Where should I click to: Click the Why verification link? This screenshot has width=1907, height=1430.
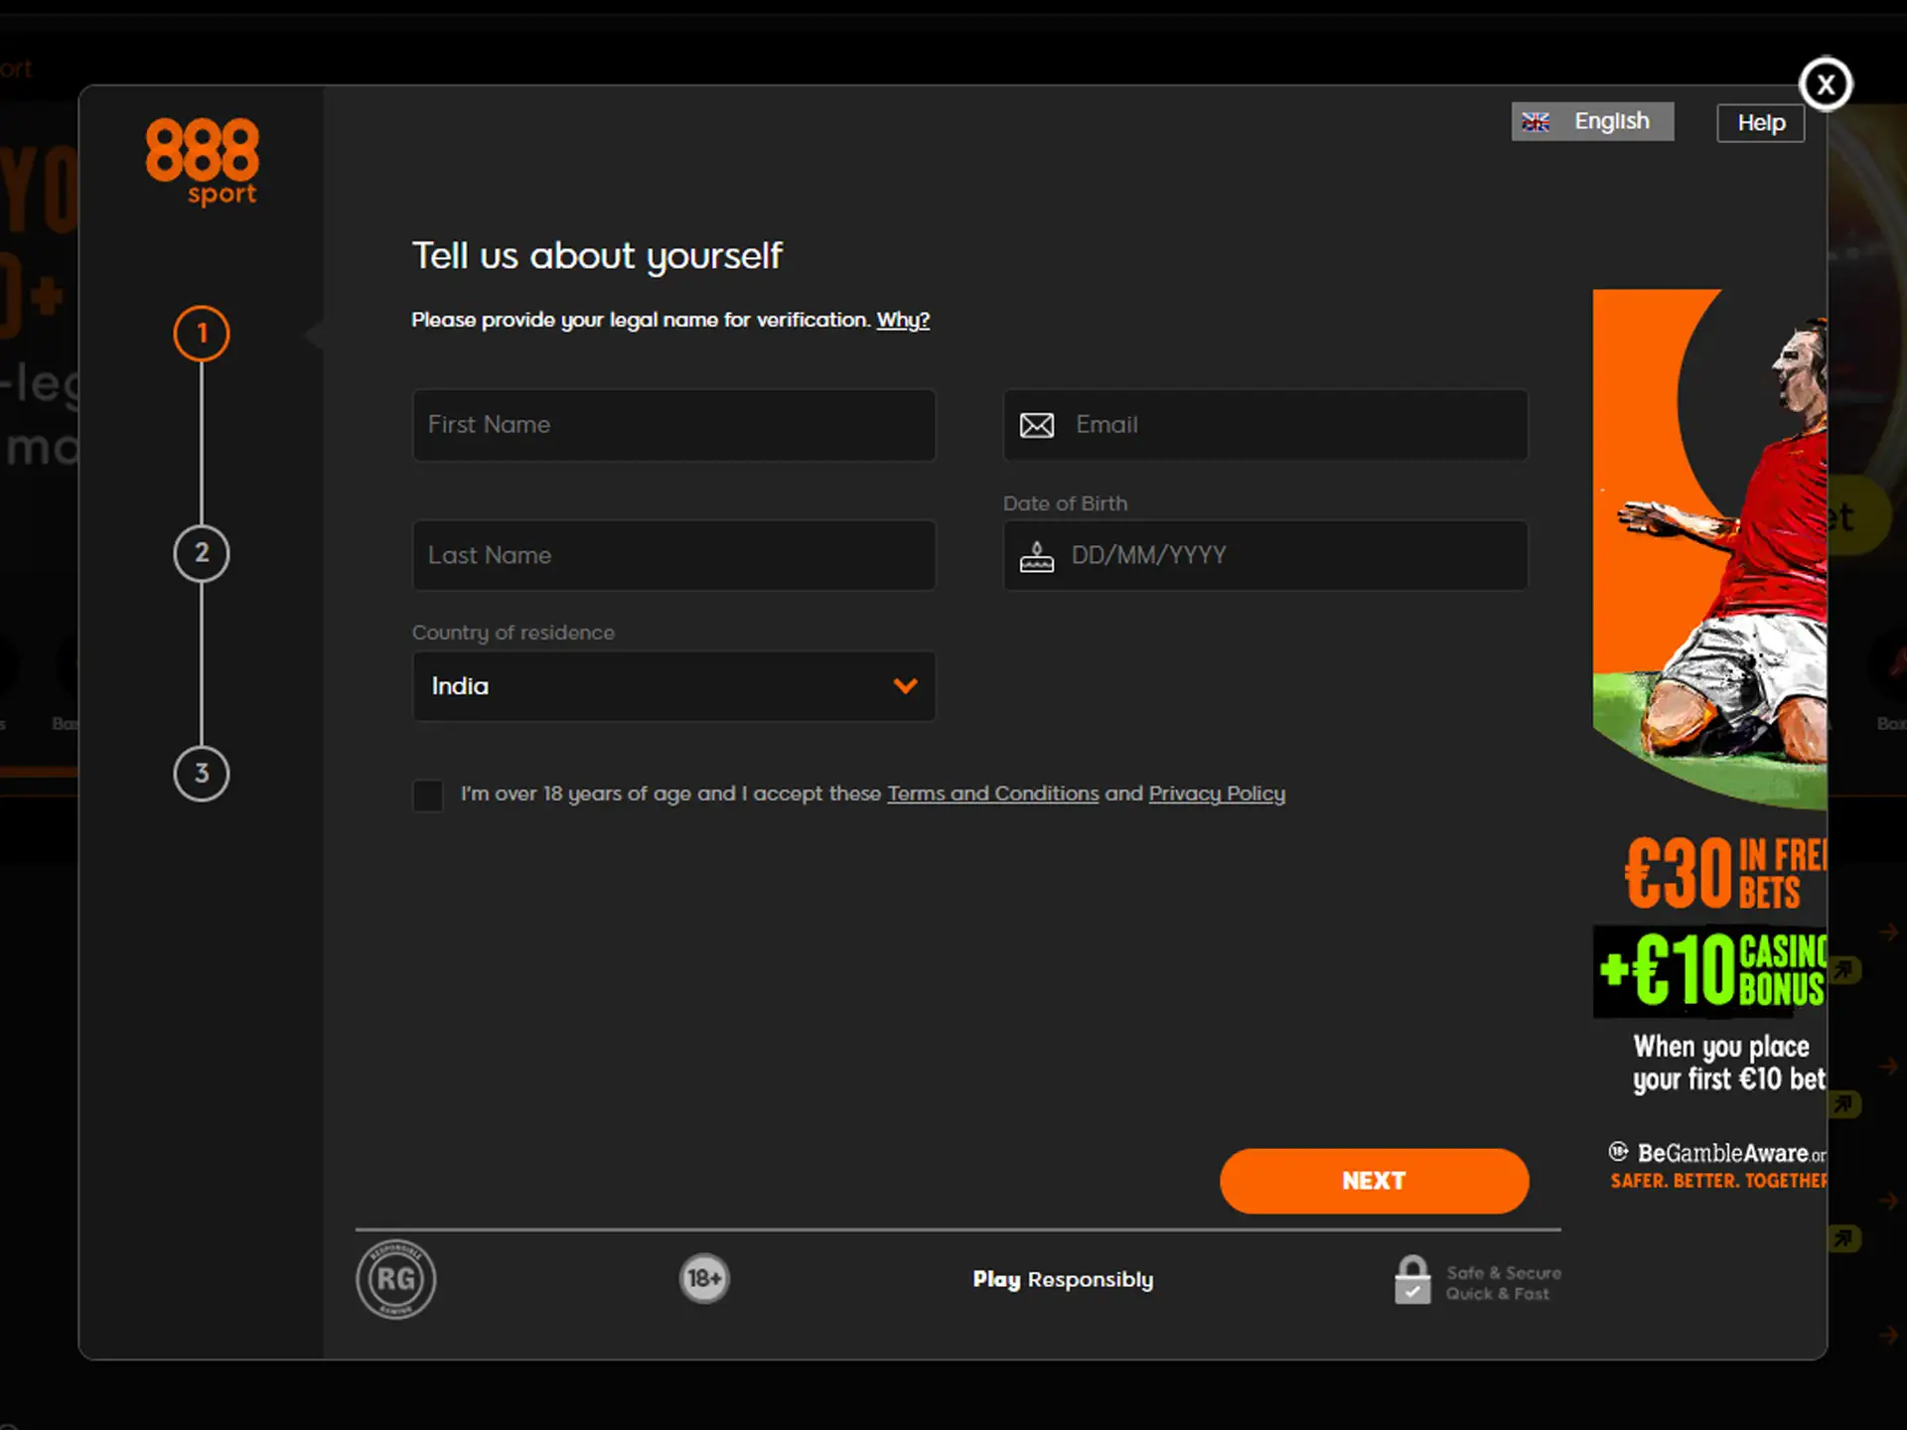(x=904, y=320)
